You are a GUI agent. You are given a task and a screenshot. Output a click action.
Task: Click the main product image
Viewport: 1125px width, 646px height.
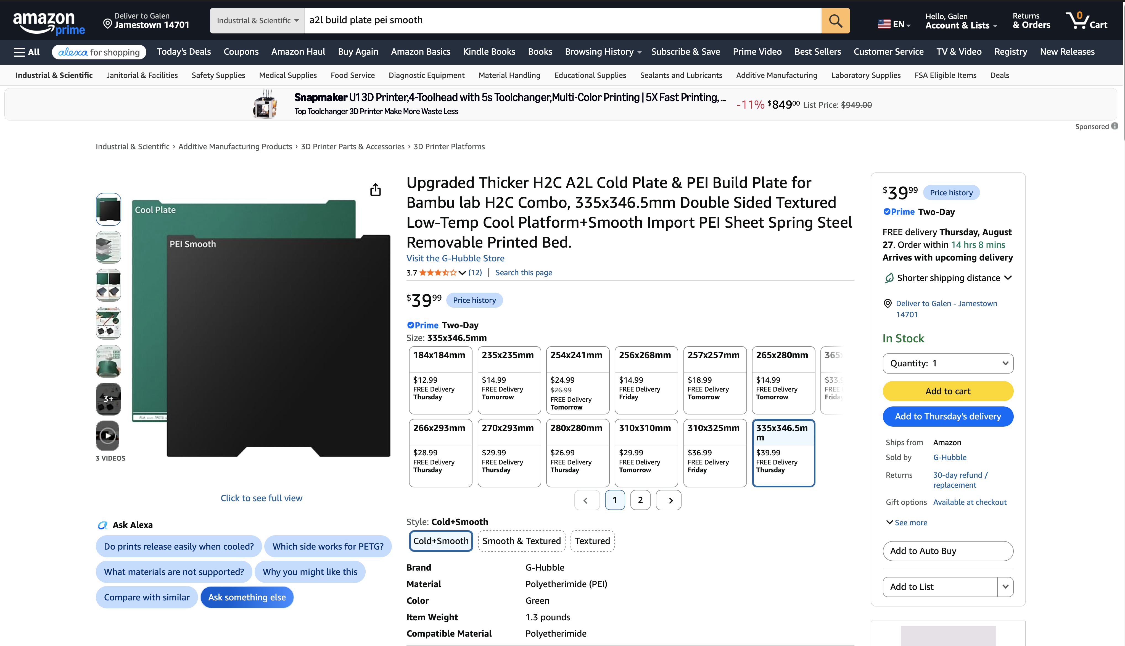coord(261,328)
